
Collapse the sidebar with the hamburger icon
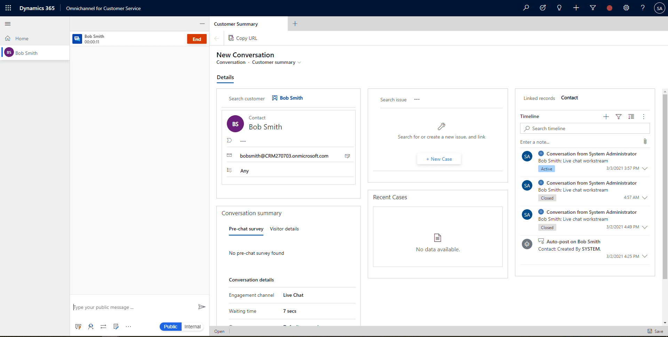pos(8,24)
